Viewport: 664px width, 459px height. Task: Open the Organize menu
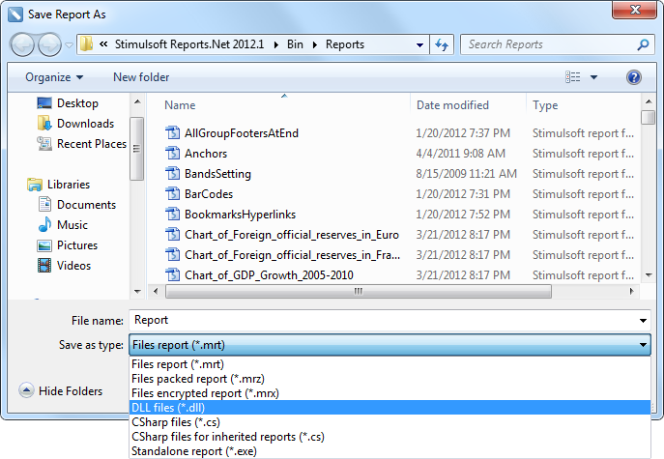[x=54, y=77]
